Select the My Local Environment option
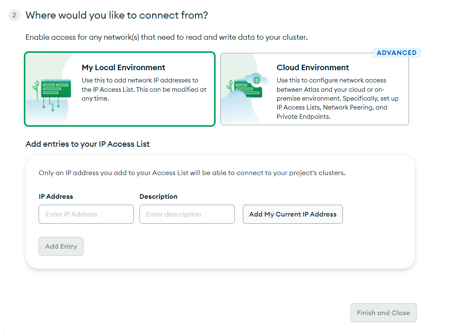This screenshot has height=332, width=451. (120, 89)
